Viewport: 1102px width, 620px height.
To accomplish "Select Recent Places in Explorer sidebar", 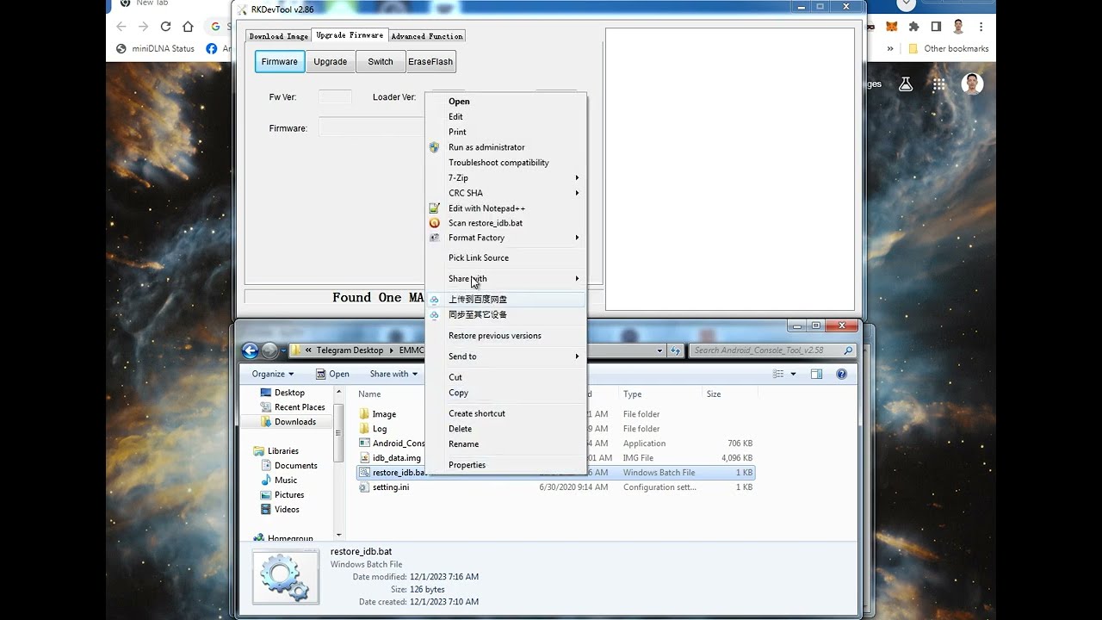I will click(x=293, y=407).
